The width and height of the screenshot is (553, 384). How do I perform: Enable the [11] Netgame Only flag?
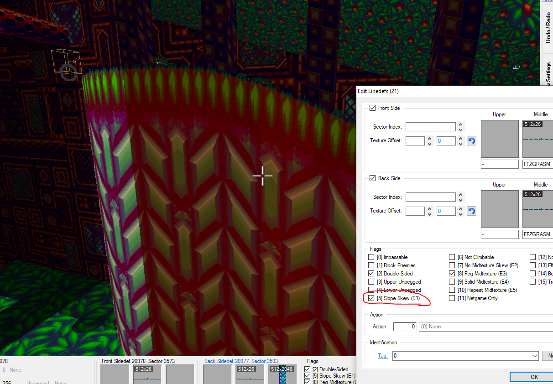tap(452, 298)
